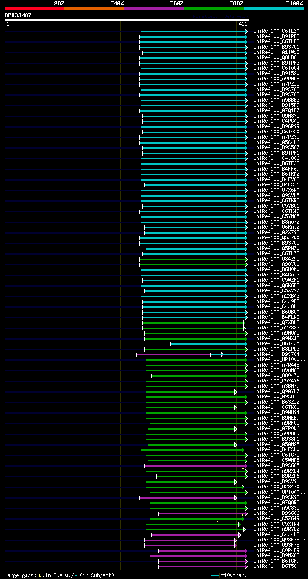Select hit label UniRef100_C0P4F9
Screen dimensions: 308x579
(276, 550)
